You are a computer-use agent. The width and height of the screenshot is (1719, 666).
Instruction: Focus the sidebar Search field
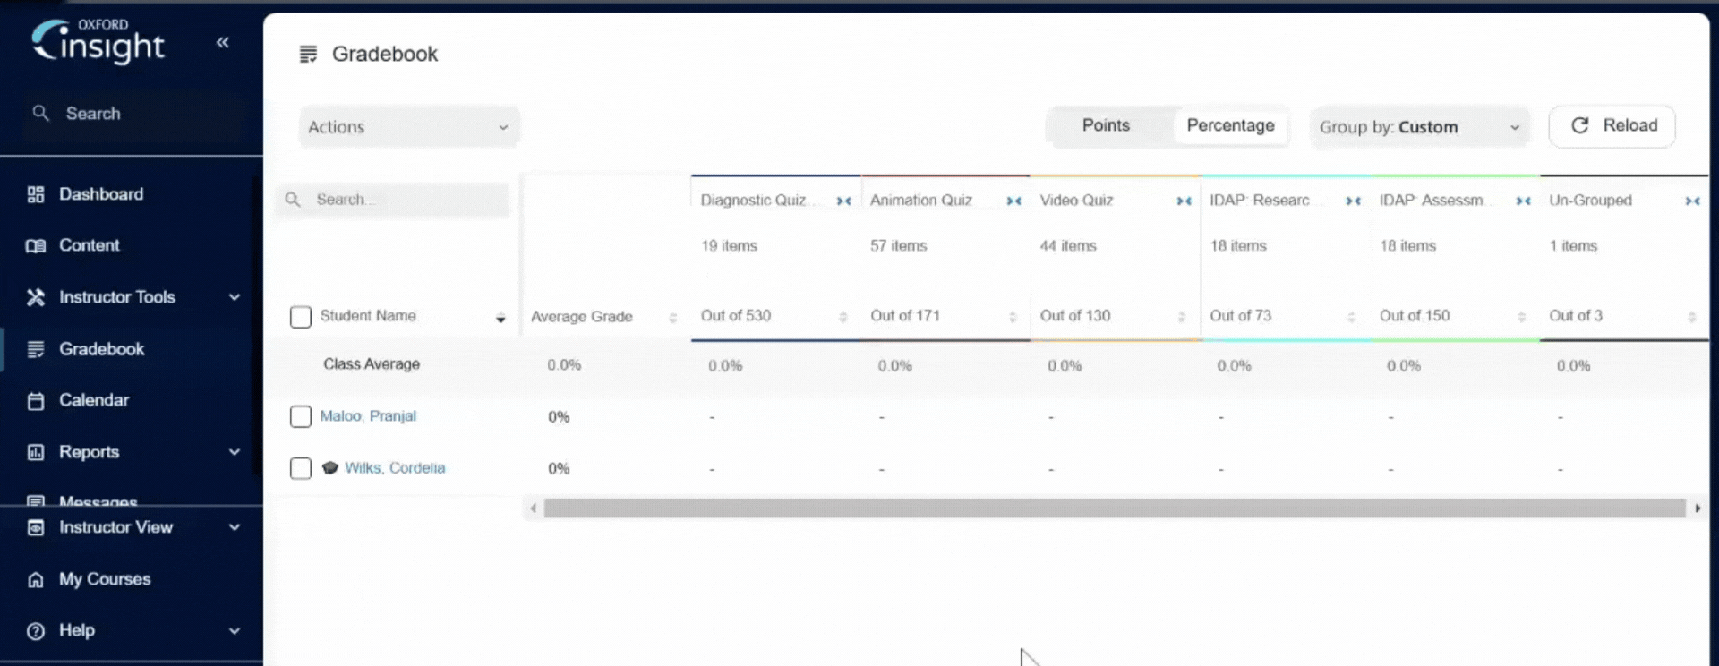(134, 114)
